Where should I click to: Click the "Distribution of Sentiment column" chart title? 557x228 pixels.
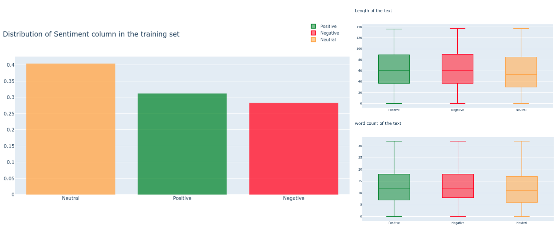tap(91, 34)
